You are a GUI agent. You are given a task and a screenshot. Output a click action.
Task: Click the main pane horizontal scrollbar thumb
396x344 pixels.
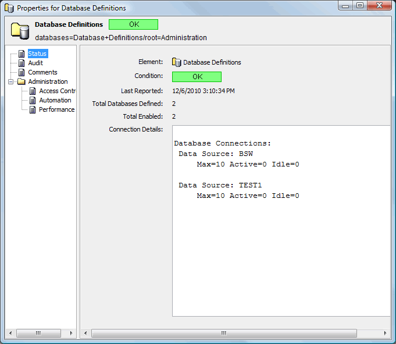224,333
